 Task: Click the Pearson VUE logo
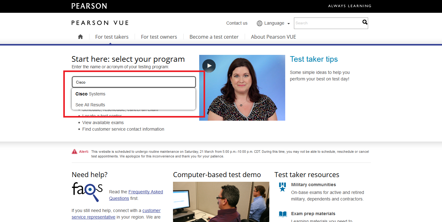pos(100,23)
